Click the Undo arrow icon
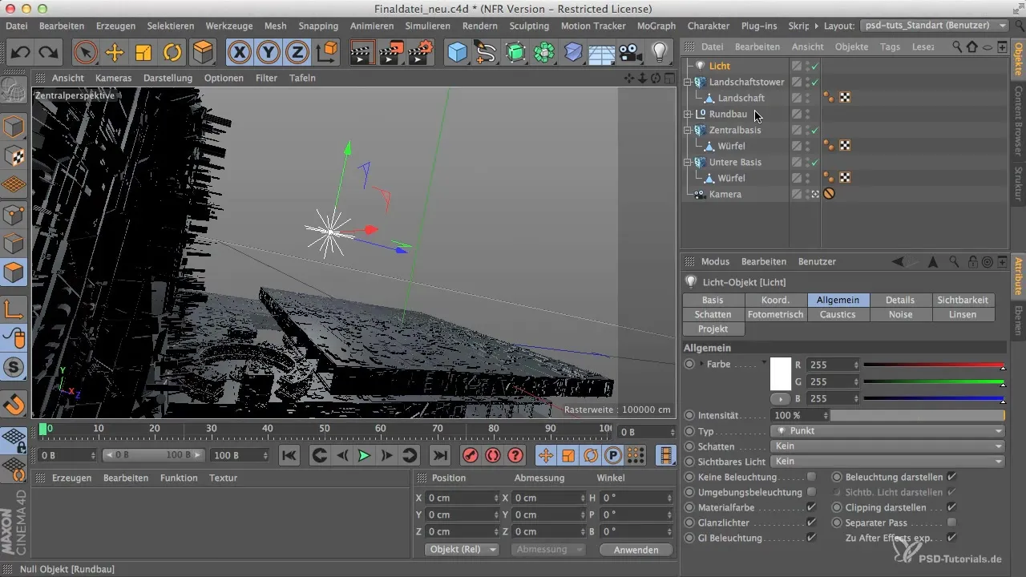1026x577 pixels. click(20, 53)
